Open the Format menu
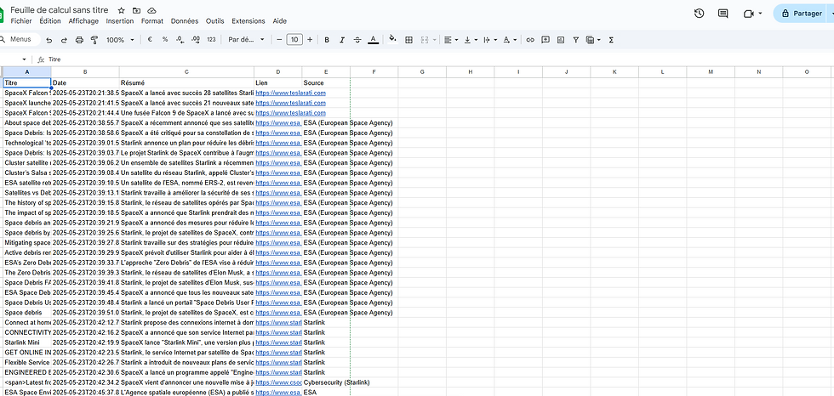 (152, 21)
